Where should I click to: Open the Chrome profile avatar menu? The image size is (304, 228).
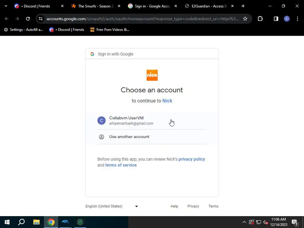tap(287, 19)
